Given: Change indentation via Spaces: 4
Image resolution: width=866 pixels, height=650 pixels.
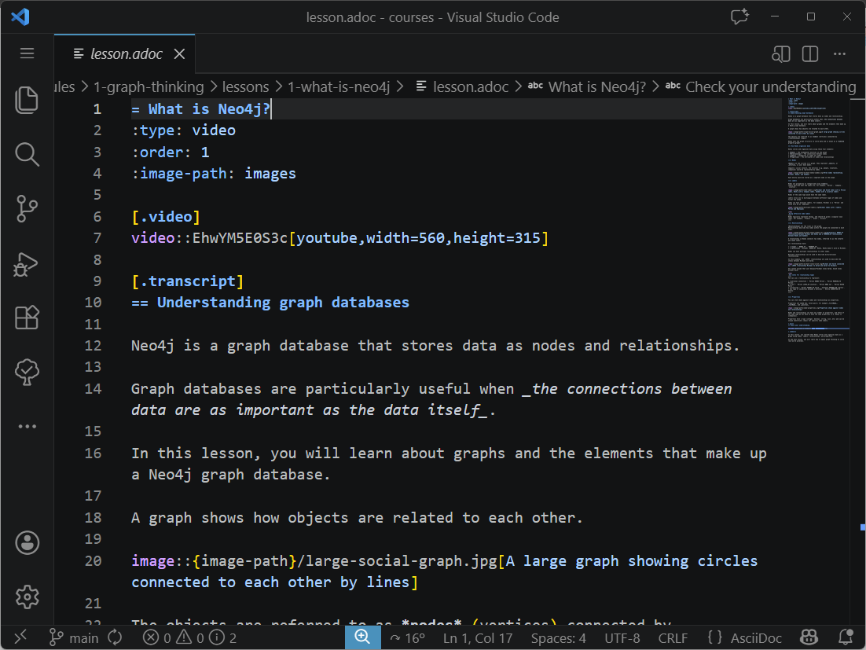Looking at the screenshot, I should 559,638.
